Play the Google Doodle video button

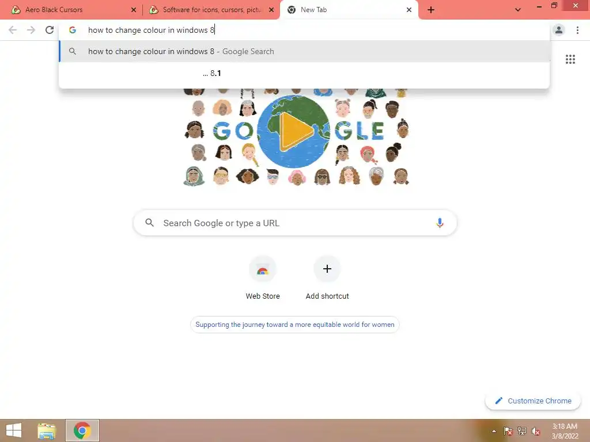tap(296, 131)
